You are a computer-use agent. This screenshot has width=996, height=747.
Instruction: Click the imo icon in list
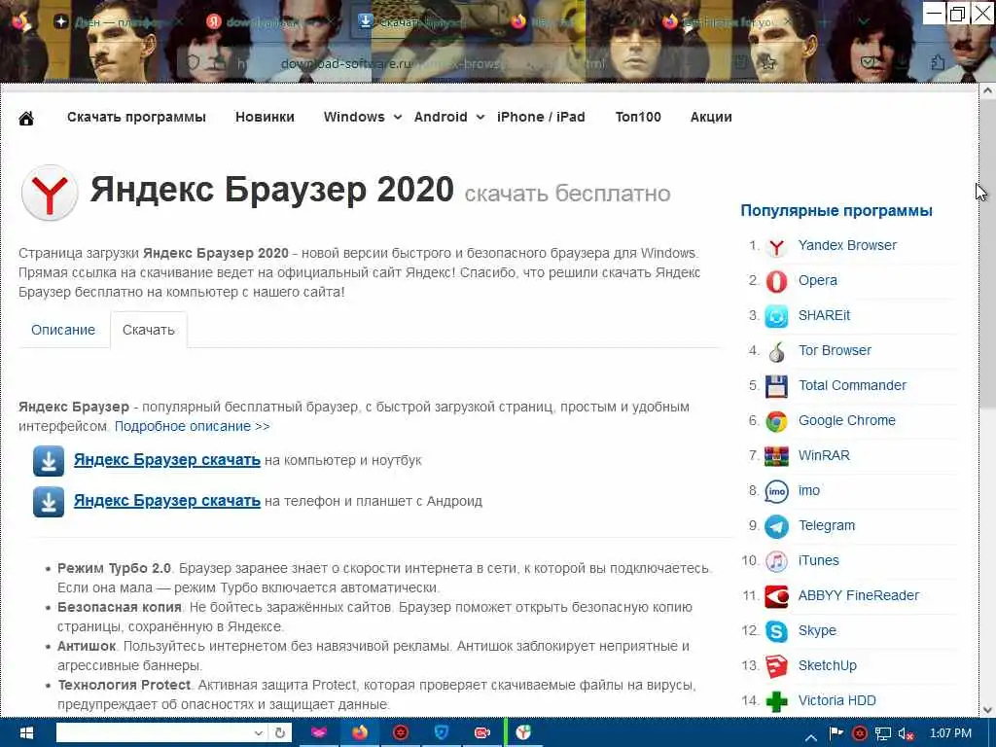click(776, 491)
